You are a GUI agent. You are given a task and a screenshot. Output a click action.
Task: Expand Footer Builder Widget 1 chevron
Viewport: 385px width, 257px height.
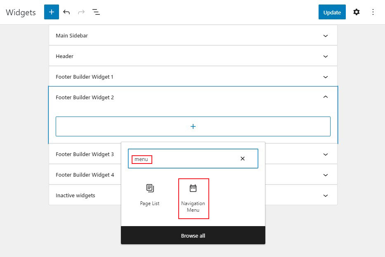coord(326,77)
